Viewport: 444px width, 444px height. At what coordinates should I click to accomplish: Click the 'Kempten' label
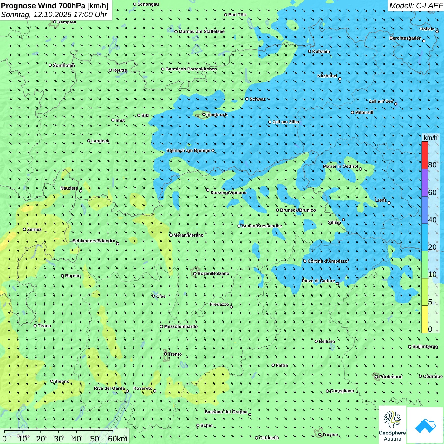pos(67,22)
